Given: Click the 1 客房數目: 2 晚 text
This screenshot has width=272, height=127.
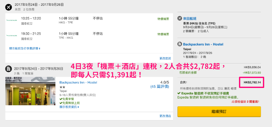Looking at the screenshot, I should pos(194,57).
